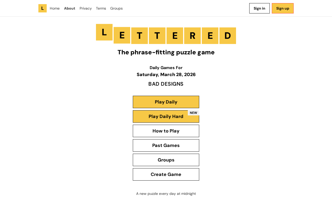This screenshot has width=332, height=207.
Task: Click the large L tile in title
Action: click(104, 32)
